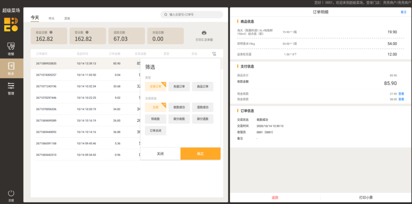Click 查看 next to 58.00 cash payment
The image size is (412, 204).
pos(401,99)
